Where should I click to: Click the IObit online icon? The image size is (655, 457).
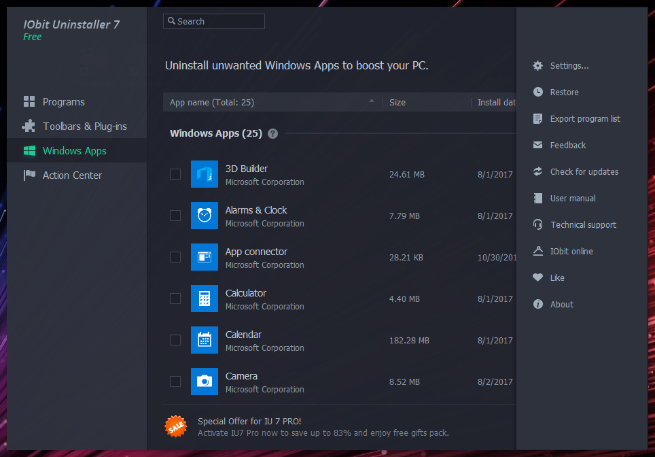click(x=537, y=251)
